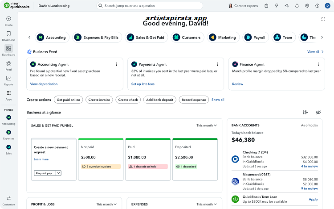This screenshot has height=209, width=334.
Task: Open Bookmarks in the sidebar
Action: 8,36
